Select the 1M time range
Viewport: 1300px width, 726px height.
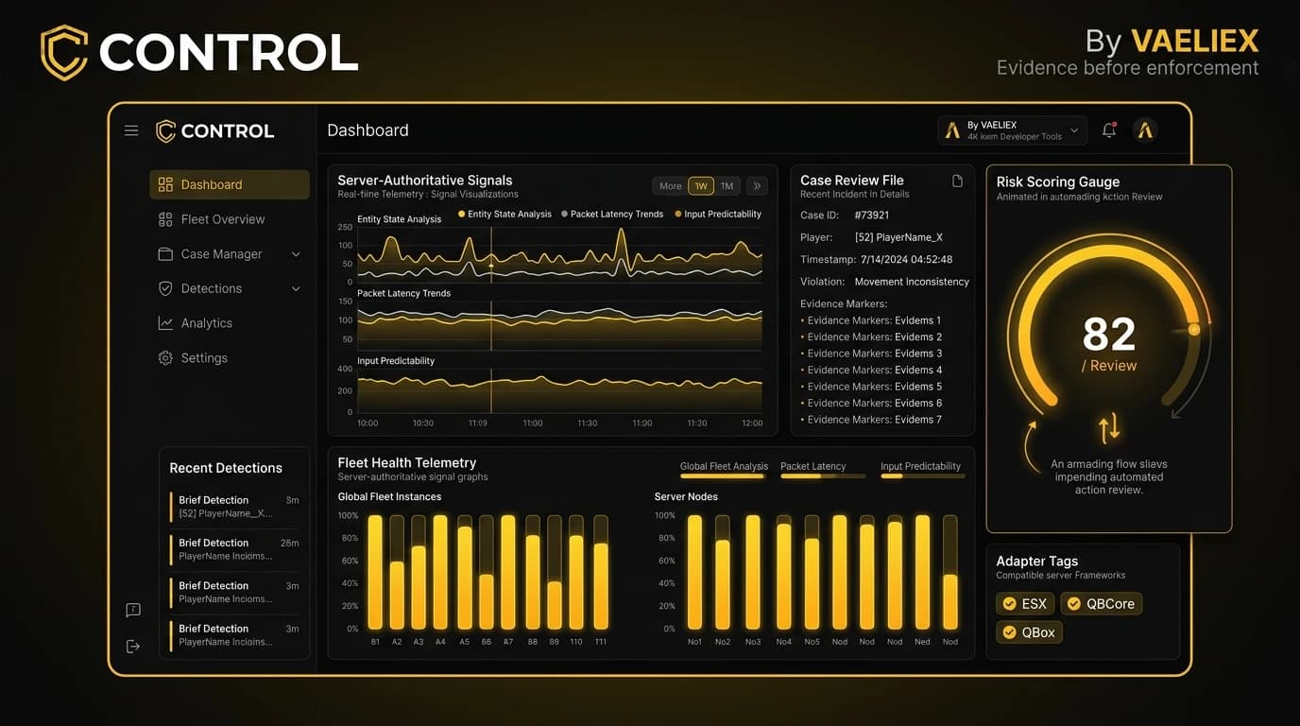[727, 186]
